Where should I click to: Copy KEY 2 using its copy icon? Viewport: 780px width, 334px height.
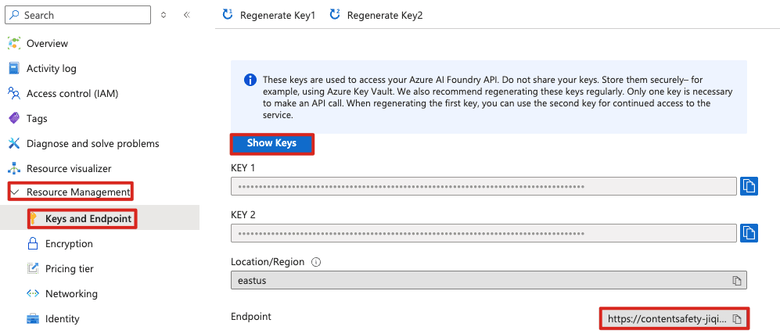(749, 233)
